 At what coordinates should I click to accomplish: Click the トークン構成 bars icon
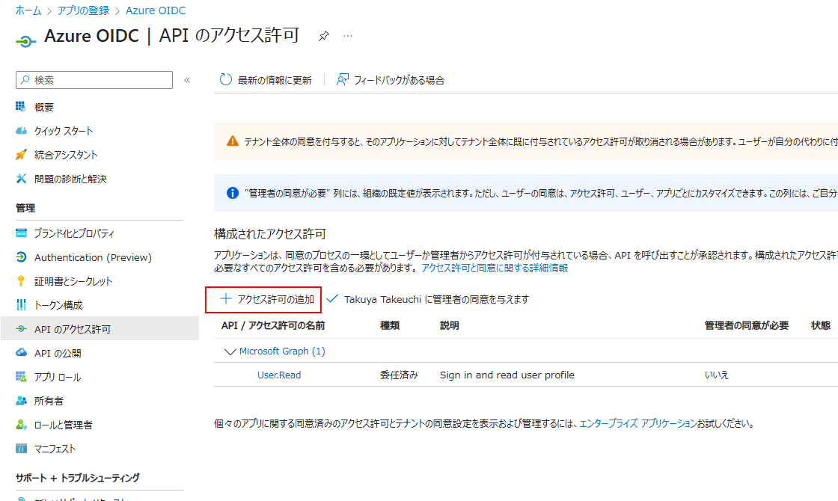(x=21, y=305)
